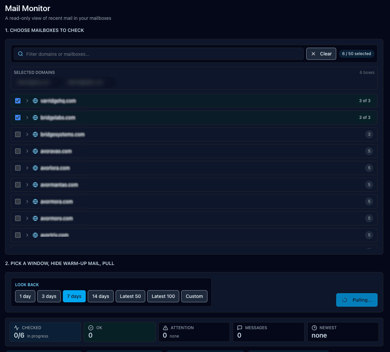
Task: Click the speech bubble icon beside MESSAGES
Action: [240, 328]
